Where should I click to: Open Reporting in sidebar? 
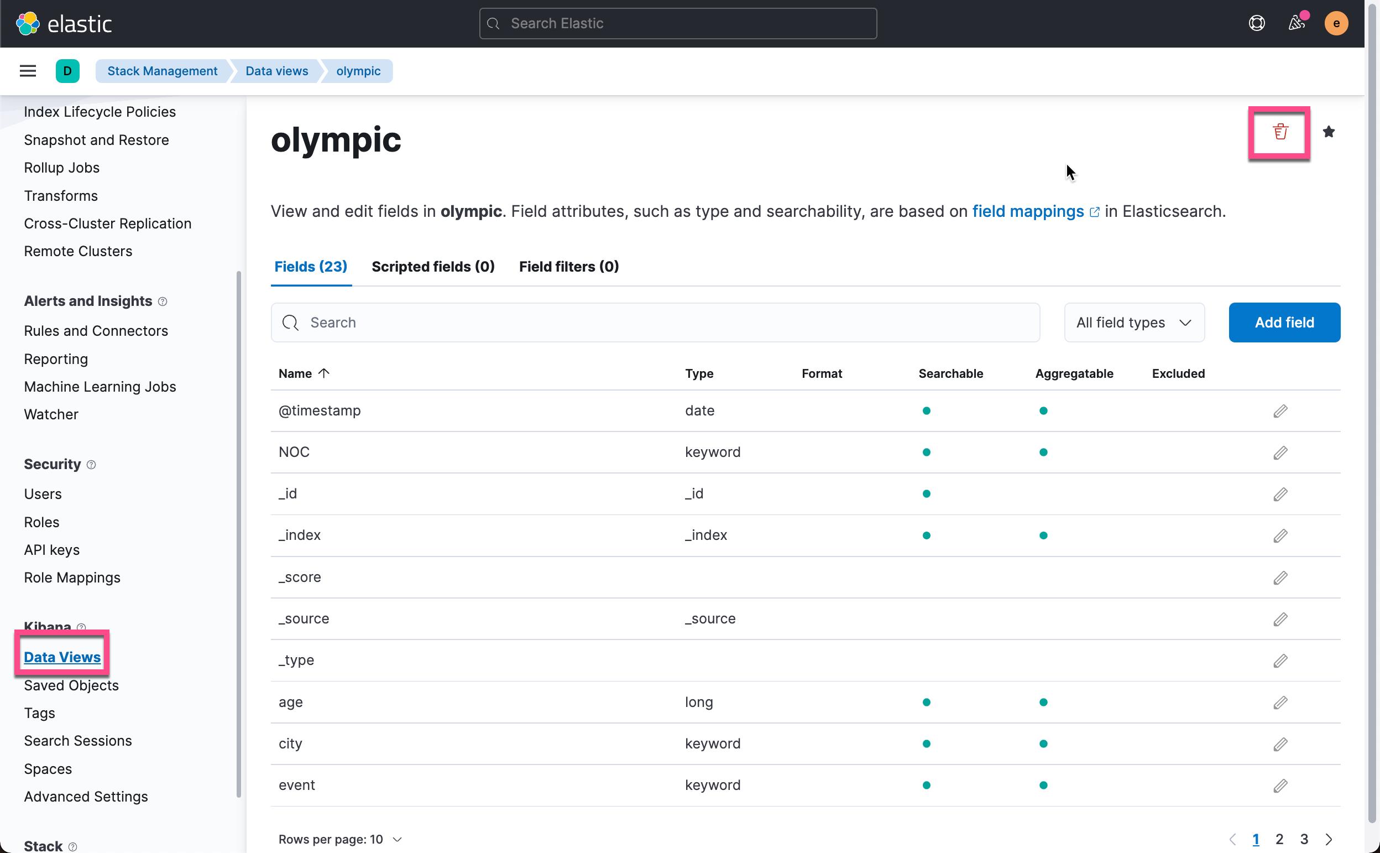click(x=56, y=359)
